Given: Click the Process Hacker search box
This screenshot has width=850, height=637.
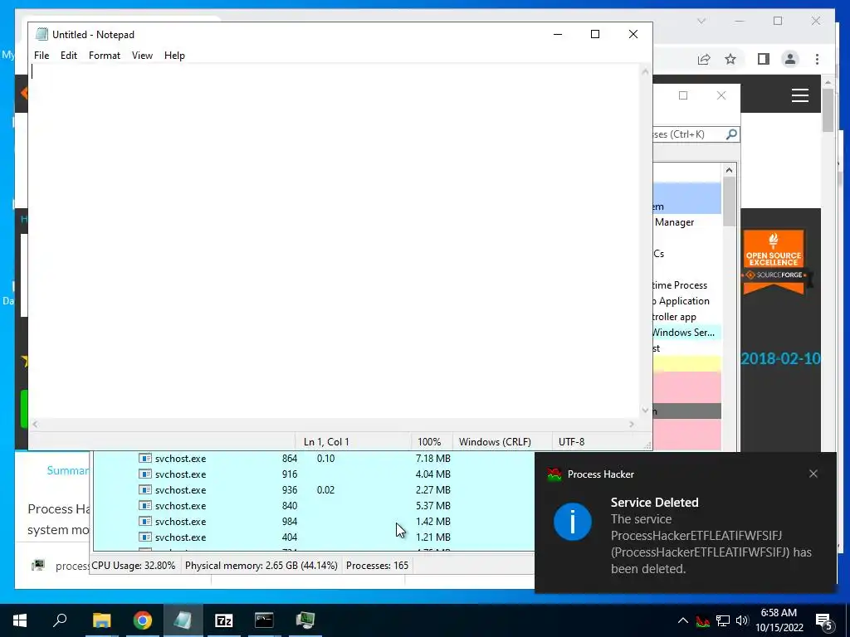Looking at the screenshot, I should click(x=688, y=134).
